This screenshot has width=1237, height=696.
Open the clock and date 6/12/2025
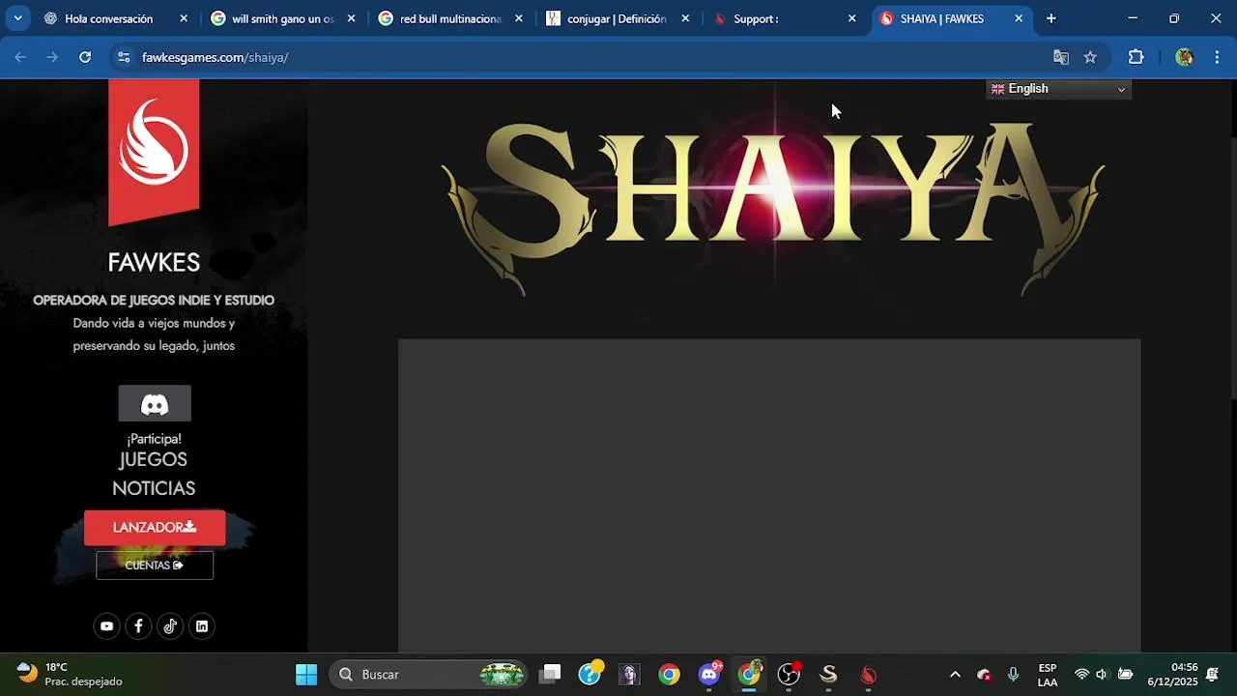point(1172,675)
